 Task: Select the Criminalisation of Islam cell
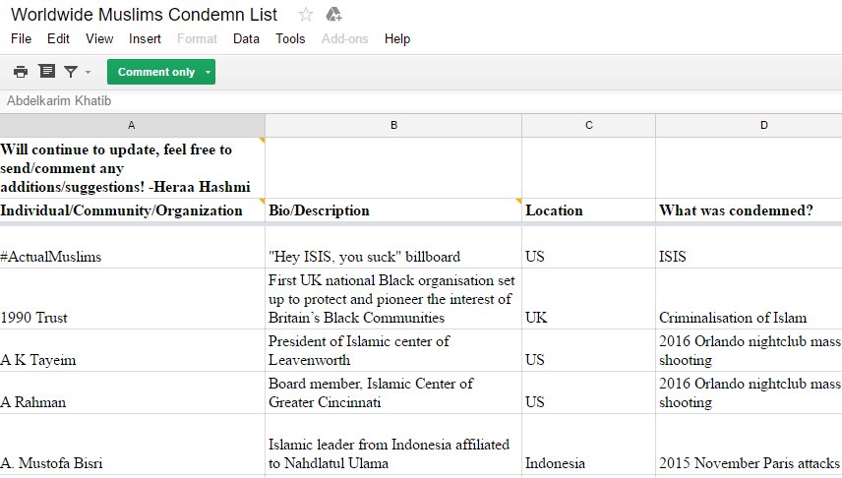click(750, 299)
